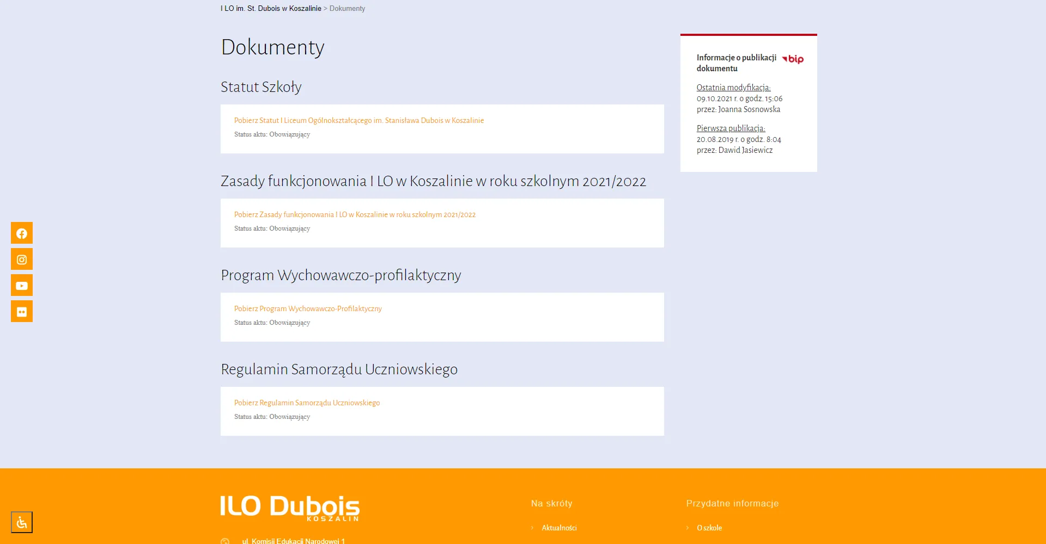Image resolution: width=1046 pixels, height=544 pixels.
Task: Click the red BIP logo
Action: (x=793, y=59)
